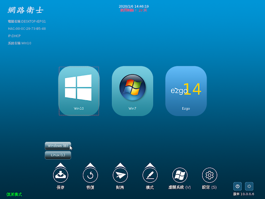Click the 虛擬系統 (V) label
This screenshot has width=265, height=199.
coord(179,187)
